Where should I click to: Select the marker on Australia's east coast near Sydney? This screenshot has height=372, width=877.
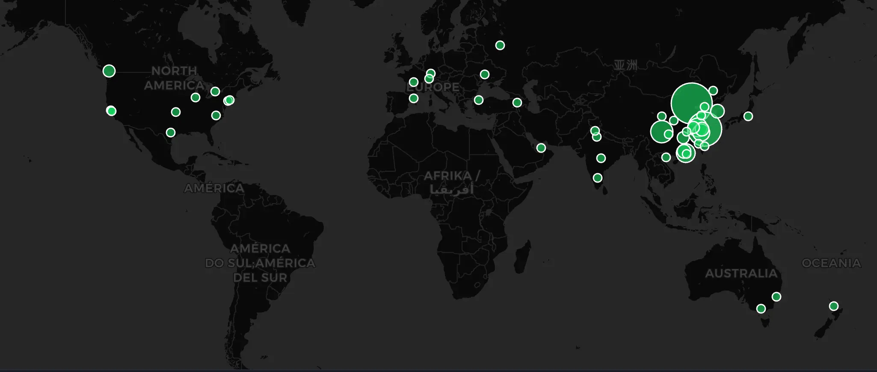click(776, 297)
